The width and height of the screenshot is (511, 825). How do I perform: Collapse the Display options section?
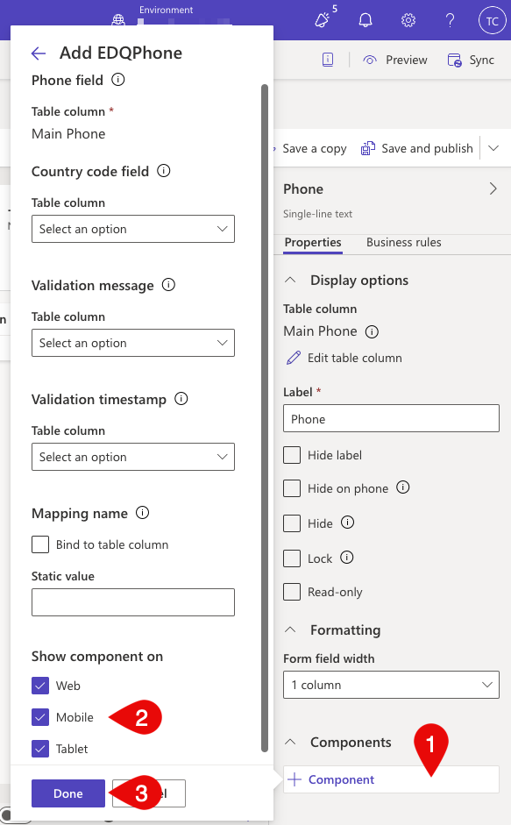[x=290, y=280]
